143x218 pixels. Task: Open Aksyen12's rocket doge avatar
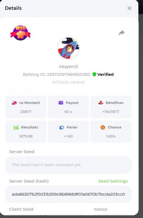68,48
